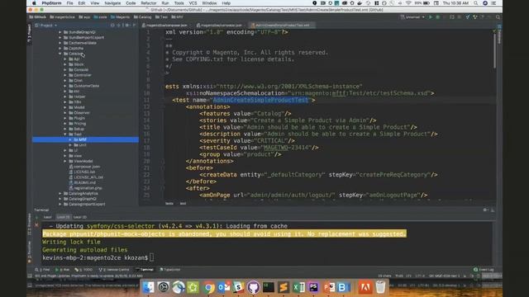The width and height of the screenshot is (529, 297).
Task: Open the TODO tool window button
Action: 83,270
